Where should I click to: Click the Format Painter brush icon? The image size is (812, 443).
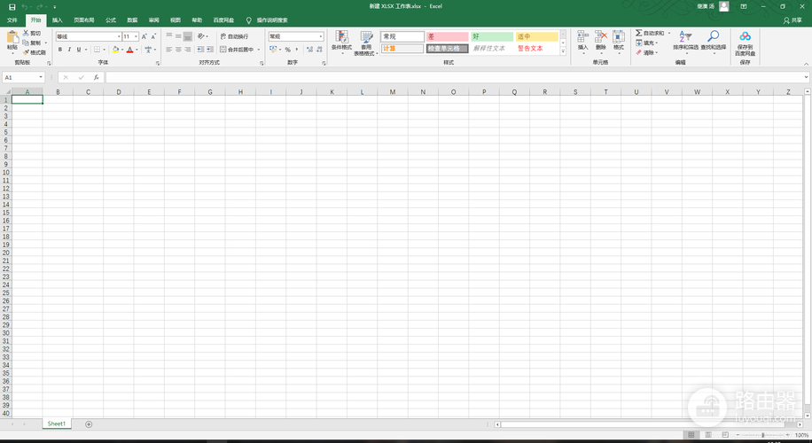[26, 52]
